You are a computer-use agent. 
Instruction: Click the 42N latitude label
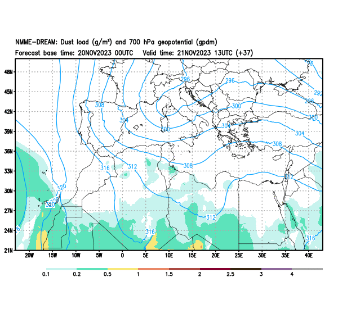(x=9, y=112)
